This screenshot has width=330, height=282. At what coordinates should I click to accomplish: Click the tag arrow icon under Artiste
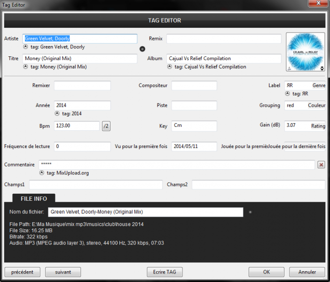click(25, 47)
